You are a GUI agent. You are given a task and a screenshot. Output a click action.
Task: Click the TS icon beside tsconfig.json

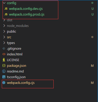[x=4, y=77]
